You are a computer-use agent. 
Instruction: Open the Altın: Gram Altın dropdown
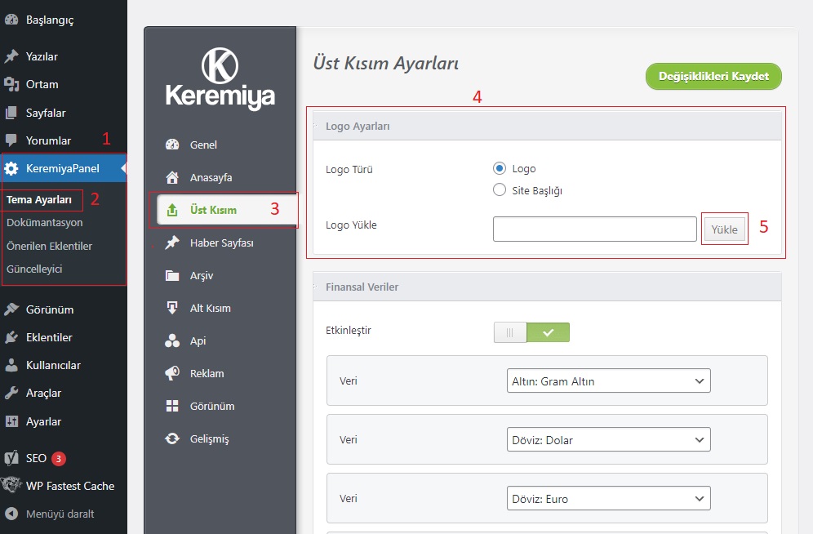(x=609, y=381)
